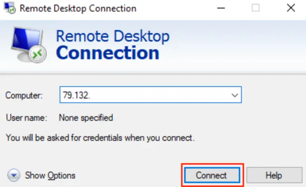
Task: Close the Remote Desktop Connection dialog
Action: coord(291,8)
